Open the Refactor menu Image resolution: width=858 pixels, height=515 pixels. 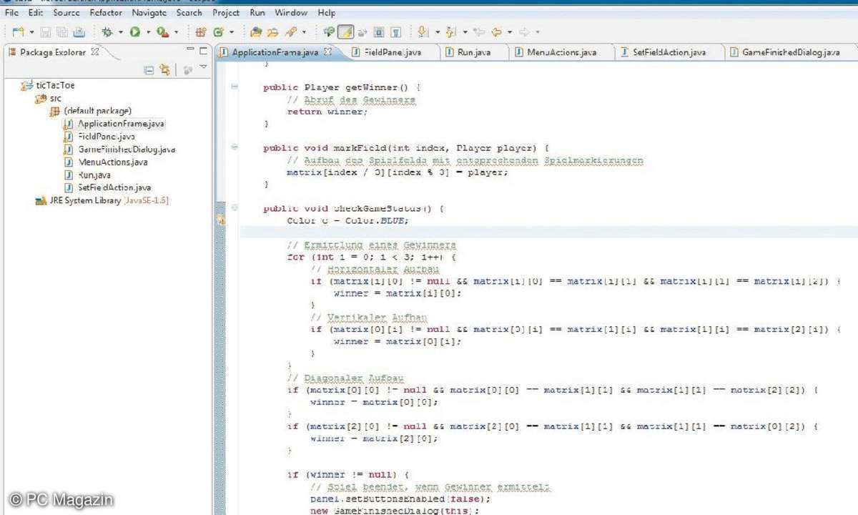click(x=106, y=13)
